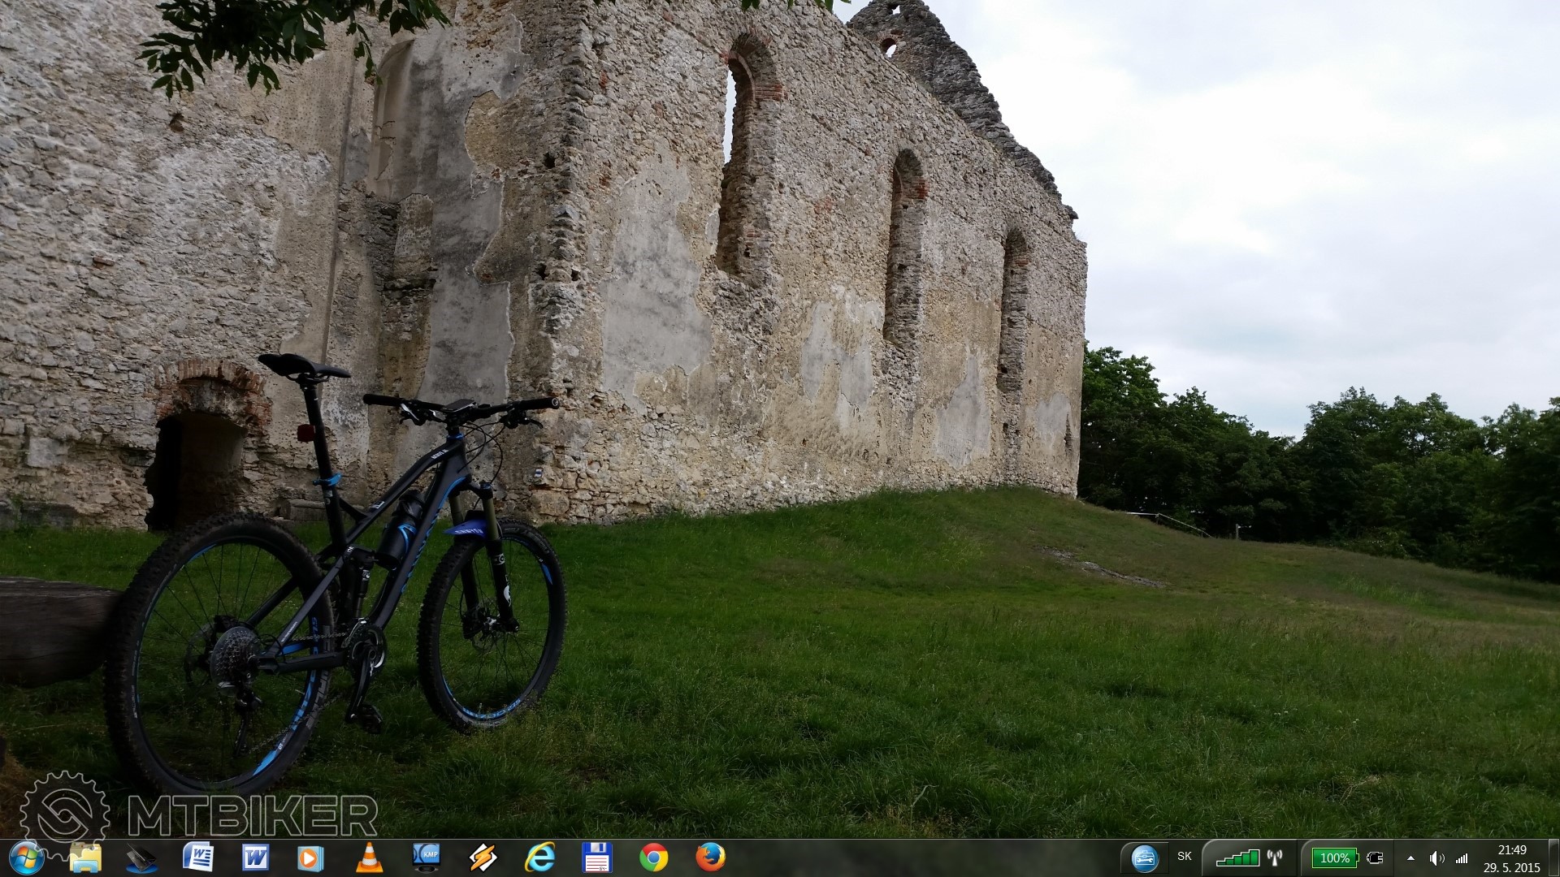This screenshot has width=1560, height=877.
Task: Open Windows Media Player
Action: pyautogui.click(x=310, y=858)
